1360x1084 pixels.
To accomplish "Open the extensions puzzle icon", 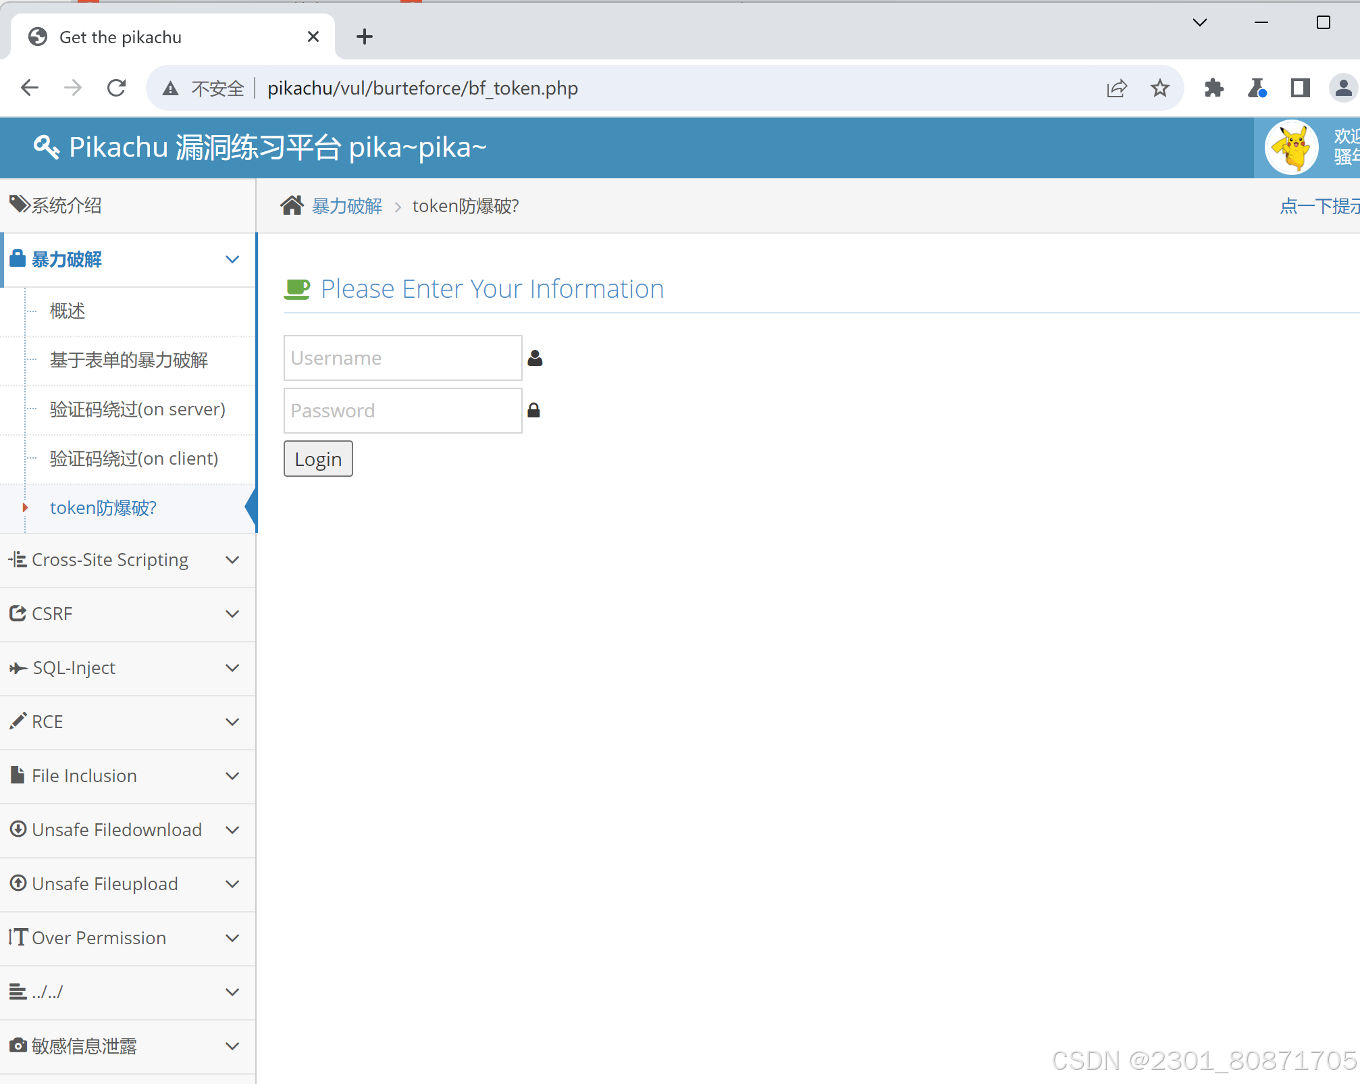I will [1213, 88].
